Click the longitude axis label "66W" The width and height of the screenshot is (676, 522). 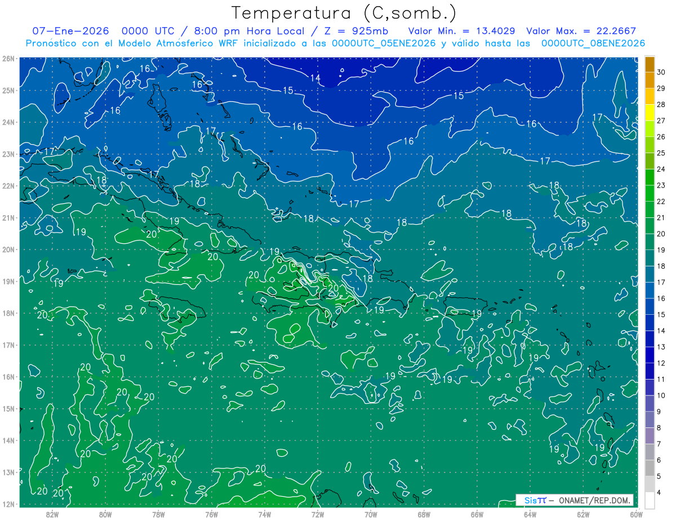[x=477, y=514]
